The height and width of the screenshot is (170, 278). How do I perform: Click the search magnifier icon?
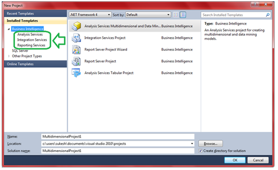pyautogui.click(x=267, y=15)
